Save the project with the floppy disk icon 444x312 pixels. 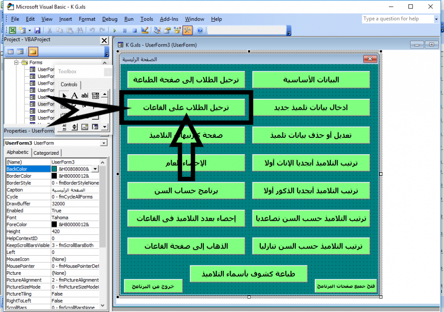(x=37, y=31)
